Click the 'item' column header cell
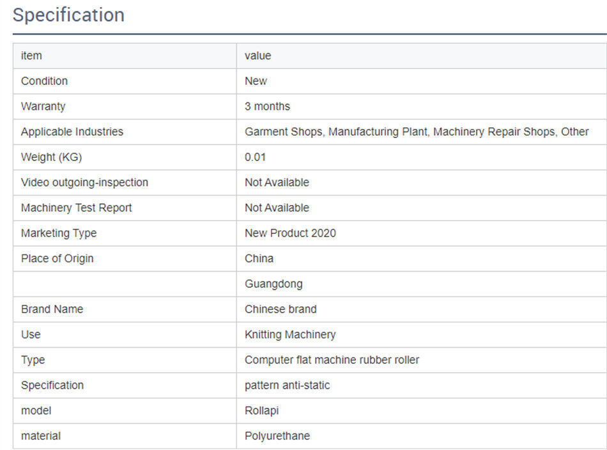 pos(31,56)
